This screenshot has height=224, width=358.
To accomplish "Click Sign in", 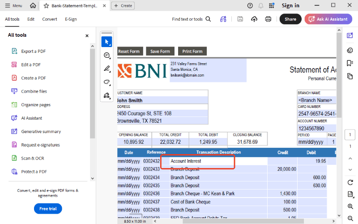I will (x=290, y=5).
